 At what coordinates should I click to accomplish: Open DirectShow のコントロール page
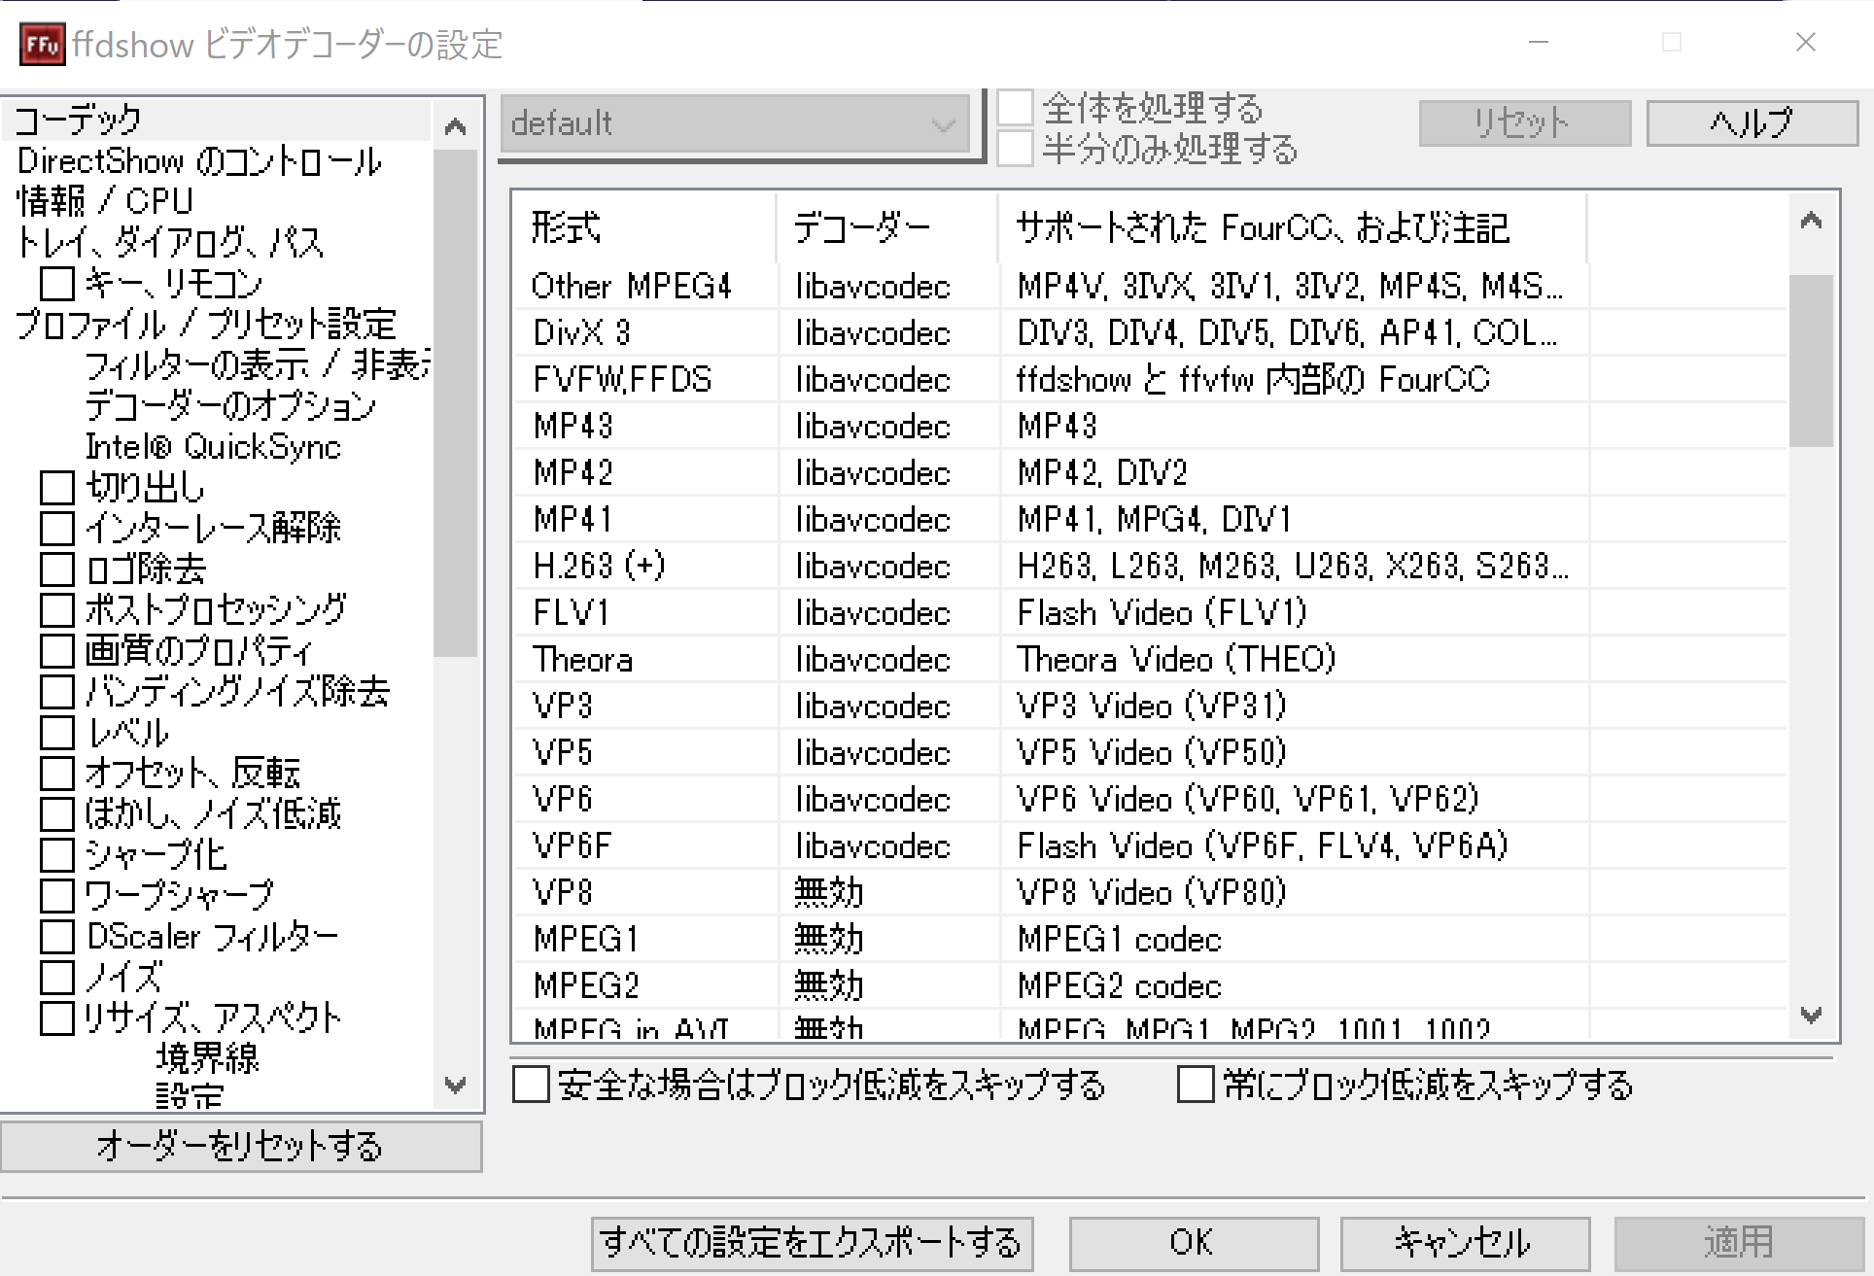tap(199, 161)
